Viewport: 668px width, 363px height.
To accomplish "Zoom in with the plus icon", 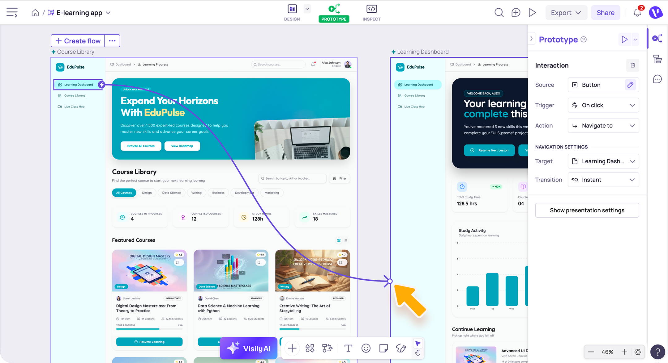I will click(624, 352).
